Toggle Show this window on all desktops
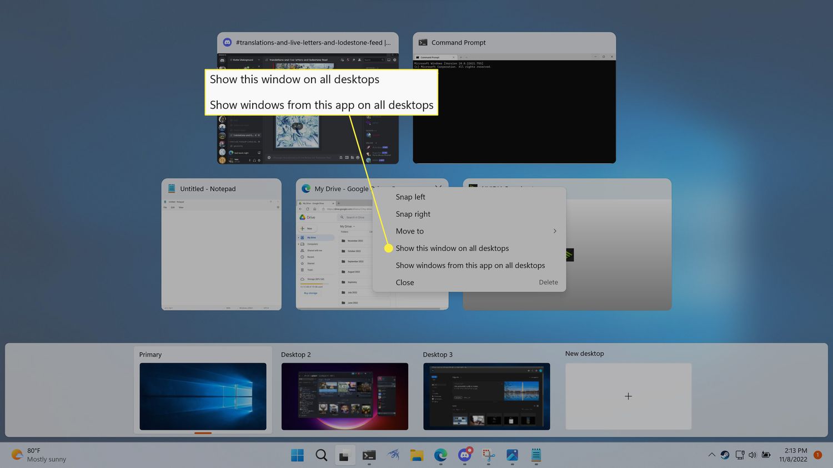 tap(452, 248)
